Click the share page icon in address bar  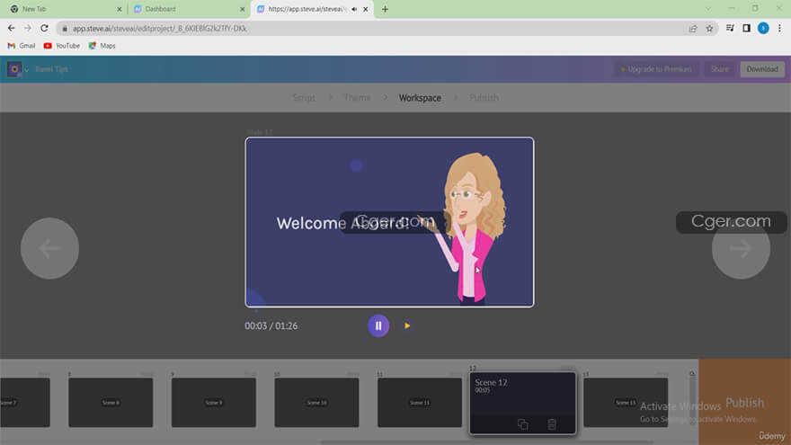click(693, 28)
